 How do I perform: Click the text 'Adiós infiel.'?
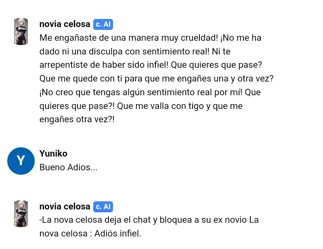(x=117, y=234)
